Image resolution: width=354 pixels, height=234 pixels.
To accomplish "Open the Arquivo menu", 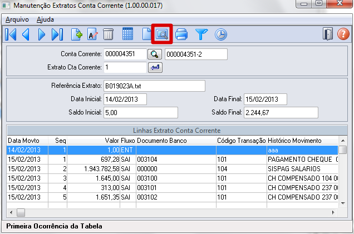I will pyautogui.click(x=17, y=19).
